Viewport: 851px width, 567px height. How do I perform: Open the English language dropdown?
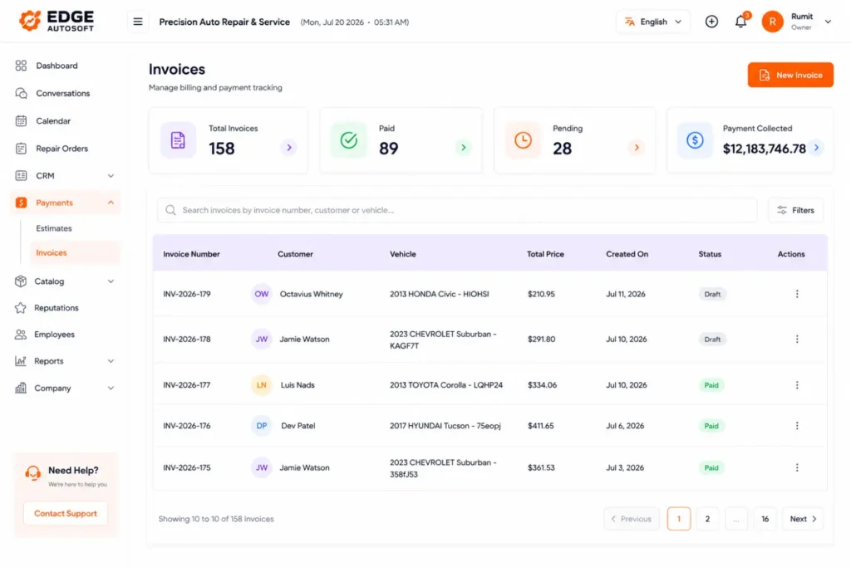click(653, 22)
